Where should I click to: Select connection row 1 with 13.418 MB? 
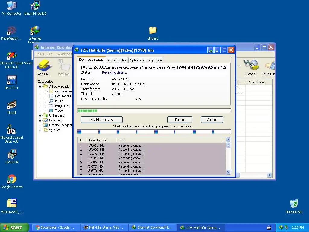(x=151, y=145)
